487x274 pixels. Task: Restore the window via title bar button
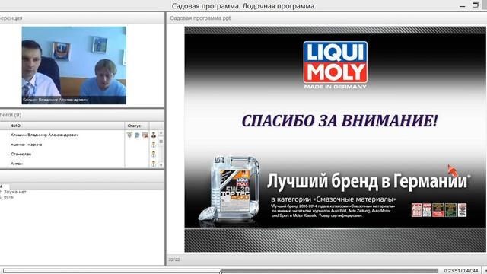coord(476,5)
